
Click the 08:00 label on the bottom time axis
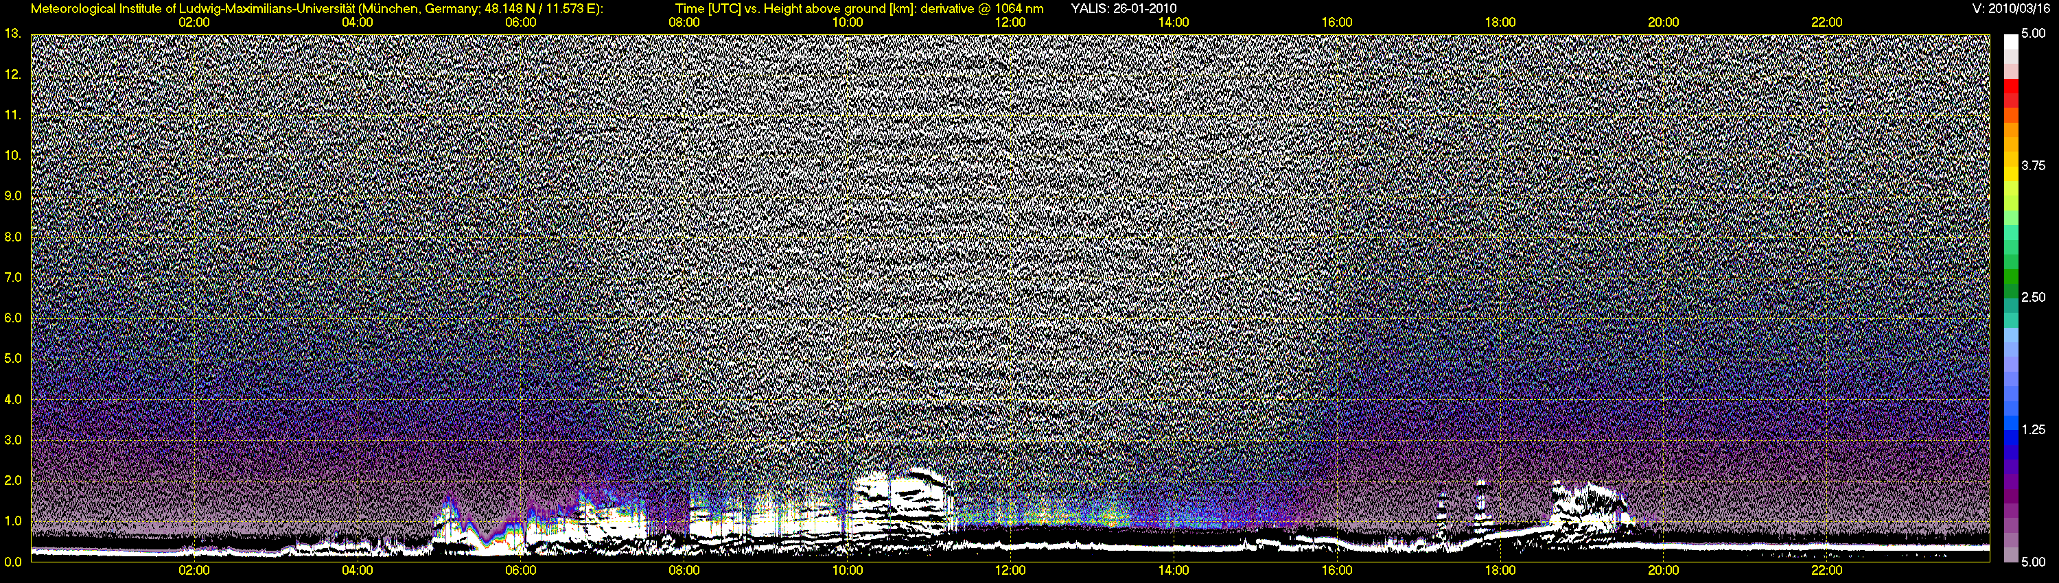(x=684, y=570)
